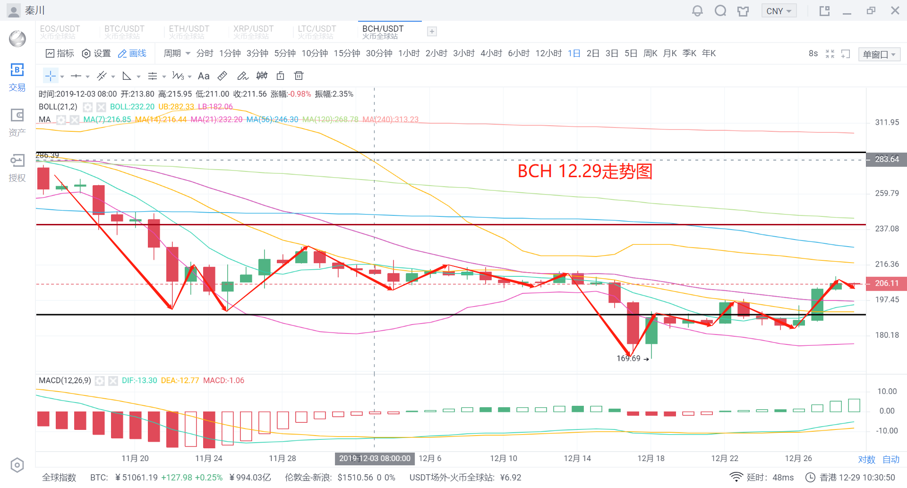The width and height of the screenshot is (907, 488).
Task: Select the freehand brush drawing tool
Action: tap(242, 76)
